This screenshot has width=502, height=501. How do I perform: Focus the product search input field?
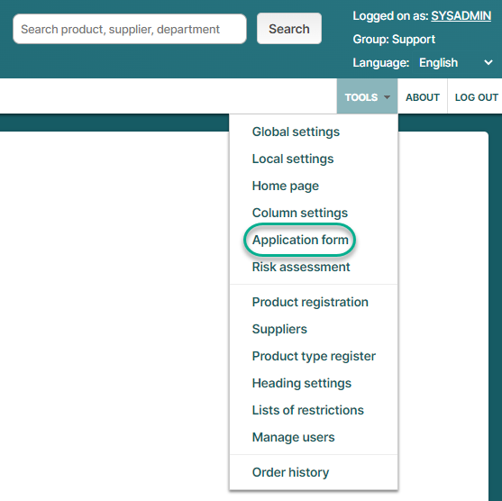coord(130,29)
